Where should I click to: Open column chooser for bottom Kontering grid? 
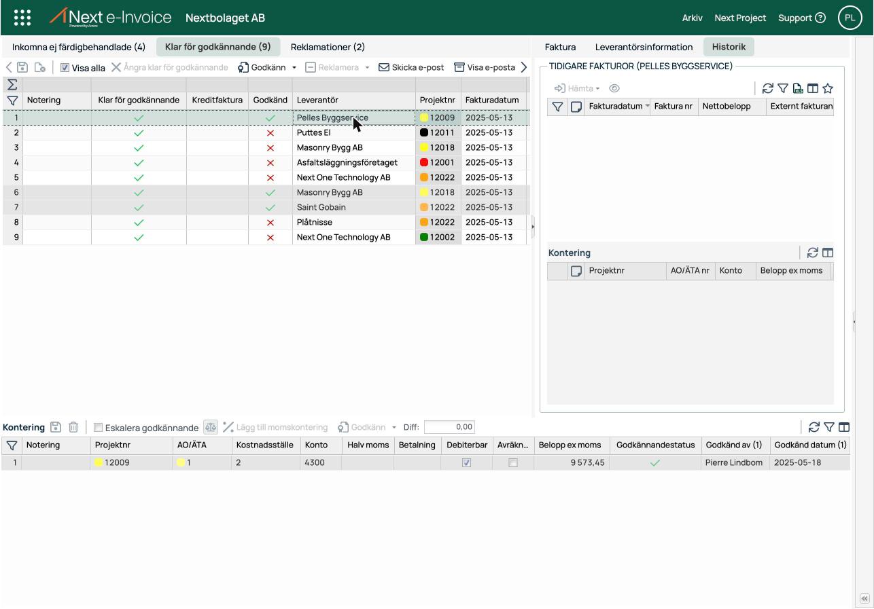pos(844,427)
